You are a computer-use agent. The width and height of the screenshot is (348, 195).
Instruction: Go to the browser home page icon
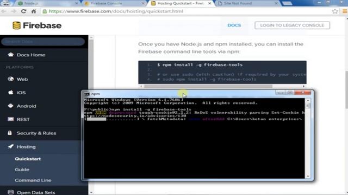[34, 11]
